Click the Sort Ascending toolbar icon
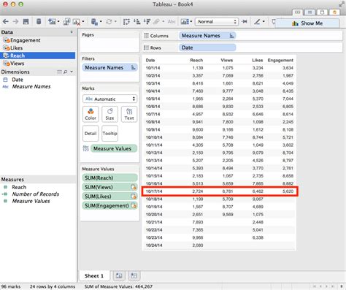 point(137,22)
